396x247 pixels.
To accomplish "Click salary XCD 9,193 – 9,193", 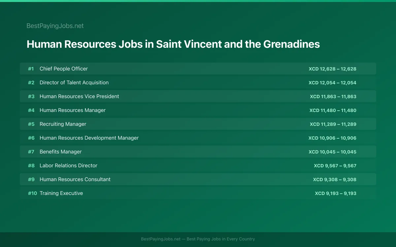I will pos(336,193).
